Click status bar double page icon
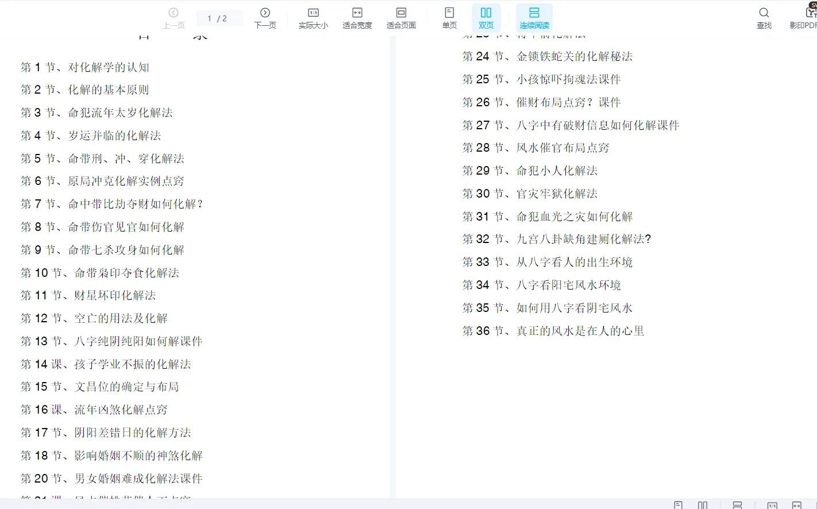The width and height of the screenshot is (817, 509). (x=703, y=505)
